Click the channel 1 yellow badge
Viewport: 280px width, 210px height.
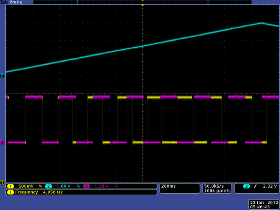point(9,186)
